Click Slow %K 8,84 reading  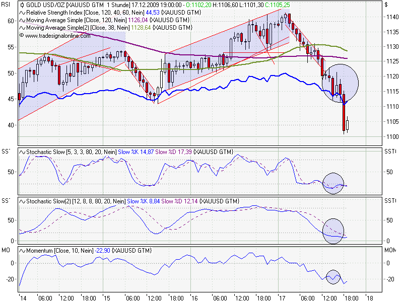tap(144, 201)
